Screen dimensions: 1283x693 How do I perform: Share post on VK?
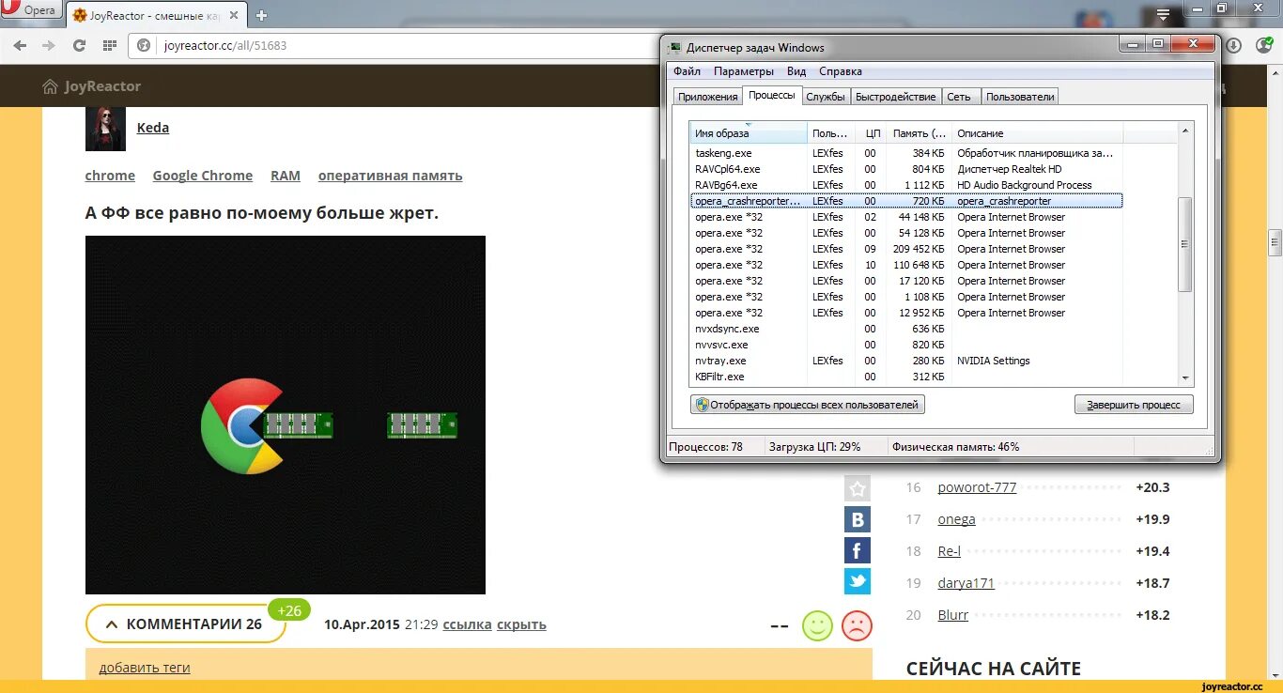pyautogui.click(x=858, y=519)
